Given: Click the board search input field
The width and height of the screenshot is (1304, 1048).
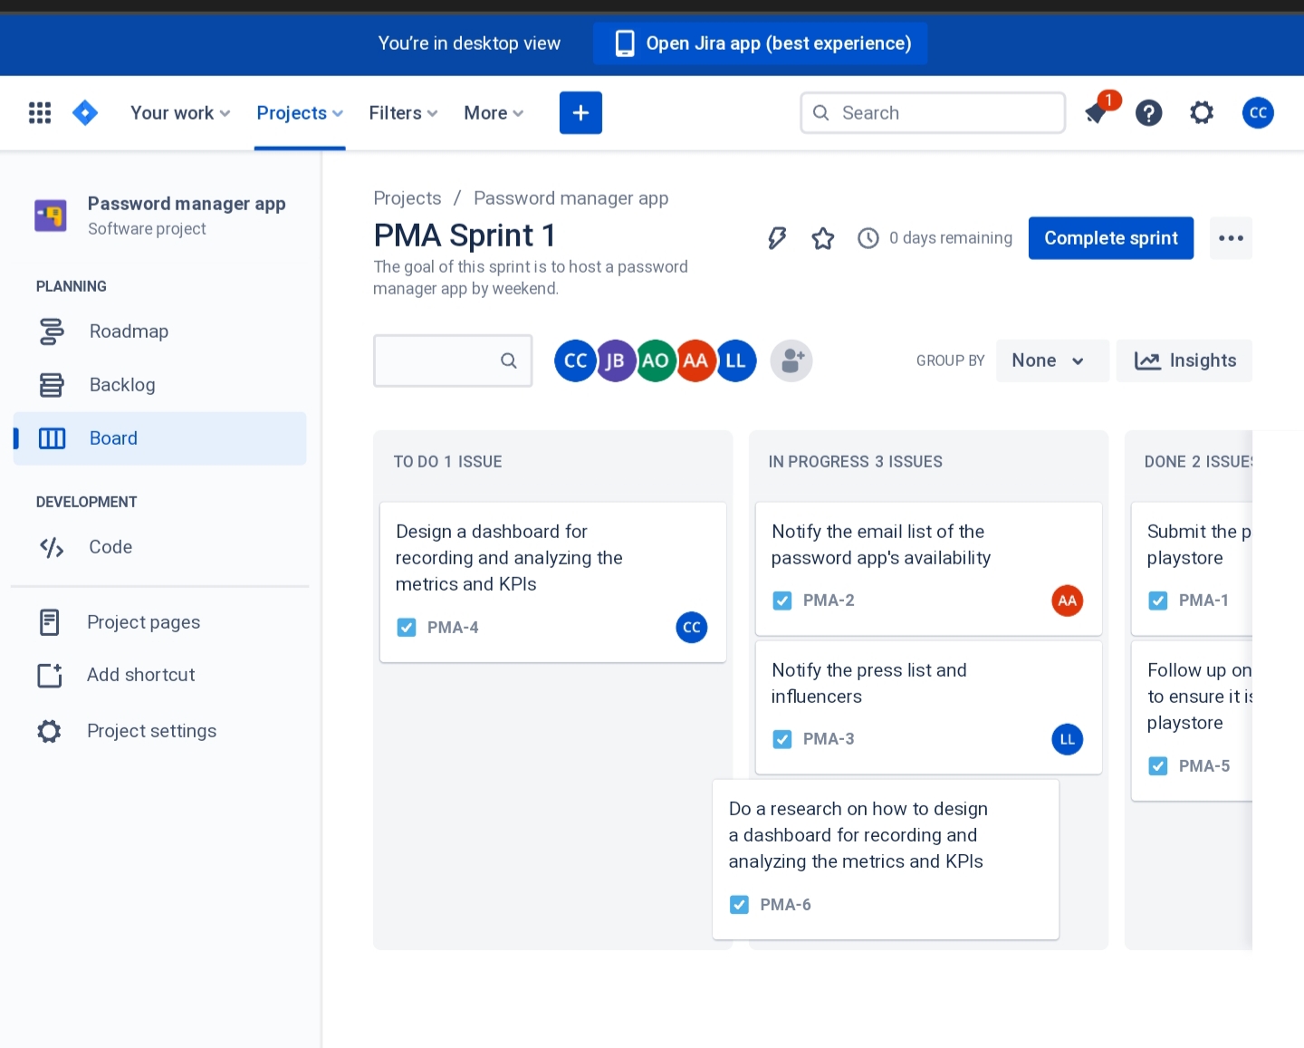Looking at the screenshot, I should [453, 361].
